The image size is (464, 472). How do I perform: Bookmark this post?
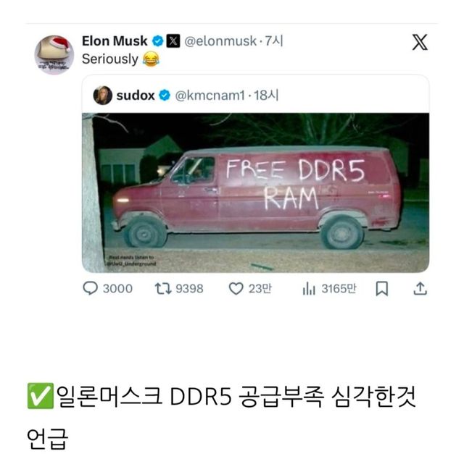pyautogui.click(x=381, y=288)
